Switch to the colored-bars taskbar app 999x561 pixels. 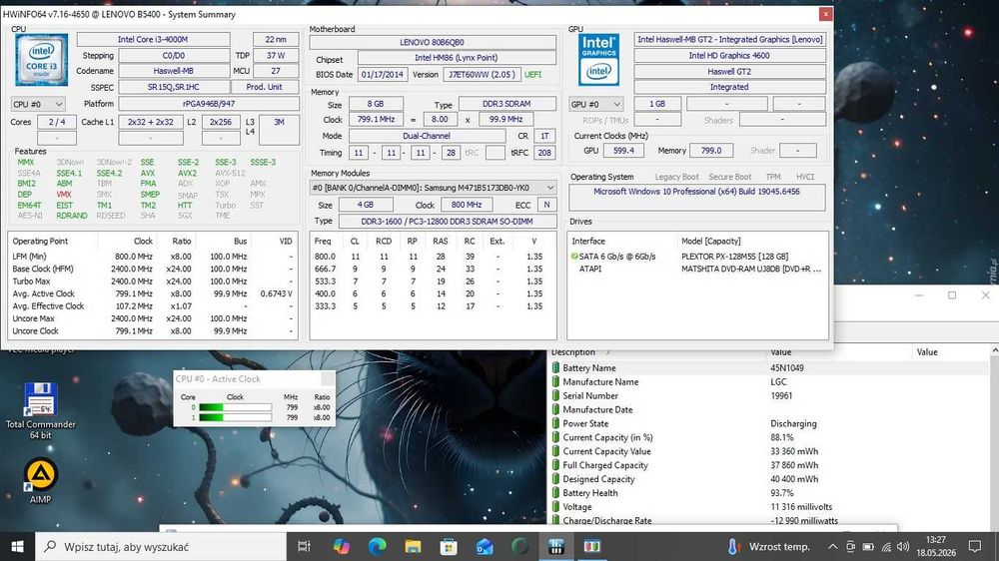[591, 546]
